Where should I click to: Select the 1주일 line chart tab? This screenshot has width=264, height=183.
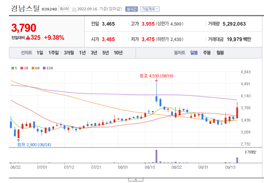pos(53,53)
